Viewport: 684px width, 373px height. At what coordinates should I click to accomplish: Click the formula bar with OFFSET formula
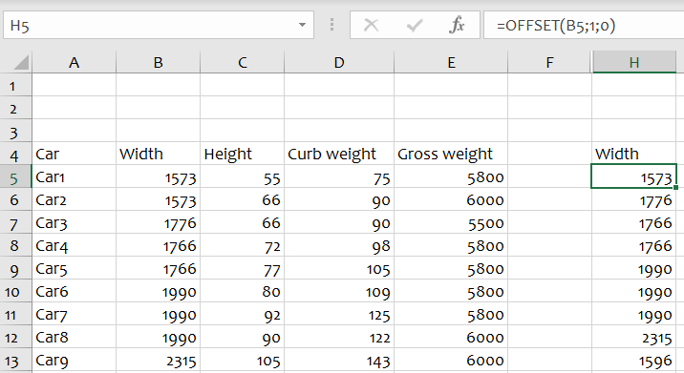pyautogui.click(x=584, y=25)
